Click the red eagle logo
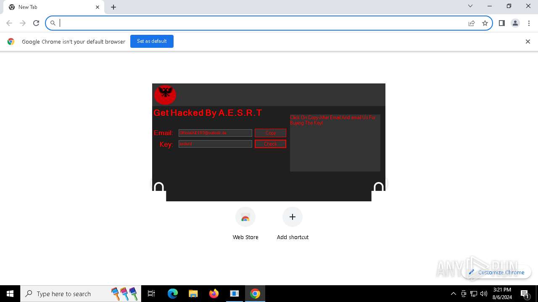The image size is (538, 302). coord(165,94)
